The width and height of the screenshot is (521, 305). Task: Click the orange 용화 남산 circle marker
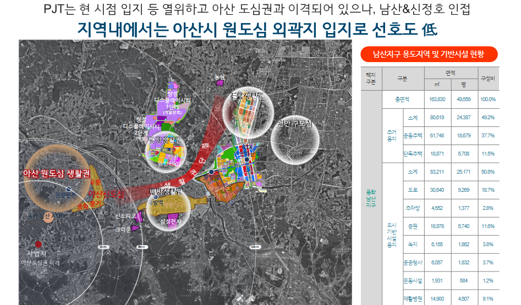pos(48,217)
